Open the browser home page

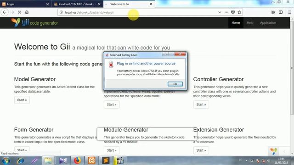click(27, 12)
